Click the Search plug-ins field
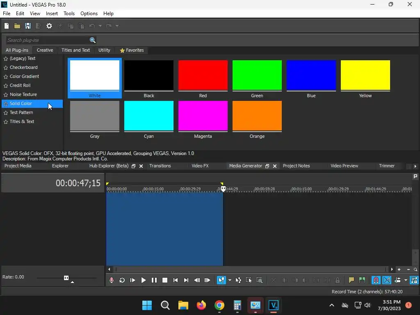This screenshot has height=315, width=420. tap(48, 40)
